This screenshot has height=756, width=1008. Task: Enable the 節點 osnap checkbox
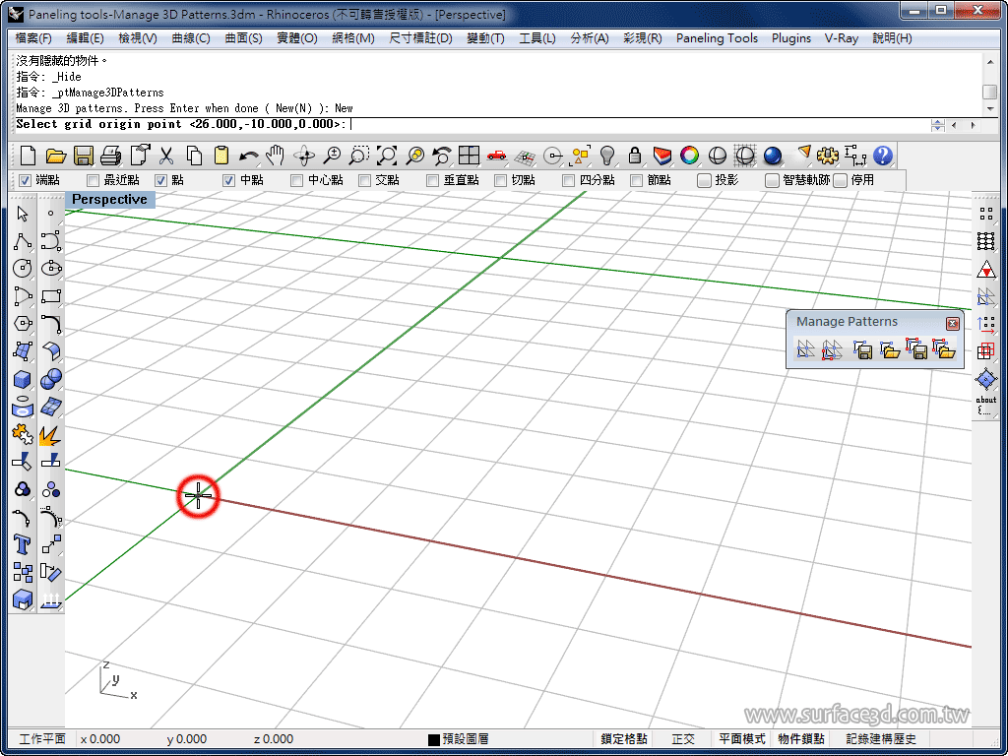(x=637, y=181)
